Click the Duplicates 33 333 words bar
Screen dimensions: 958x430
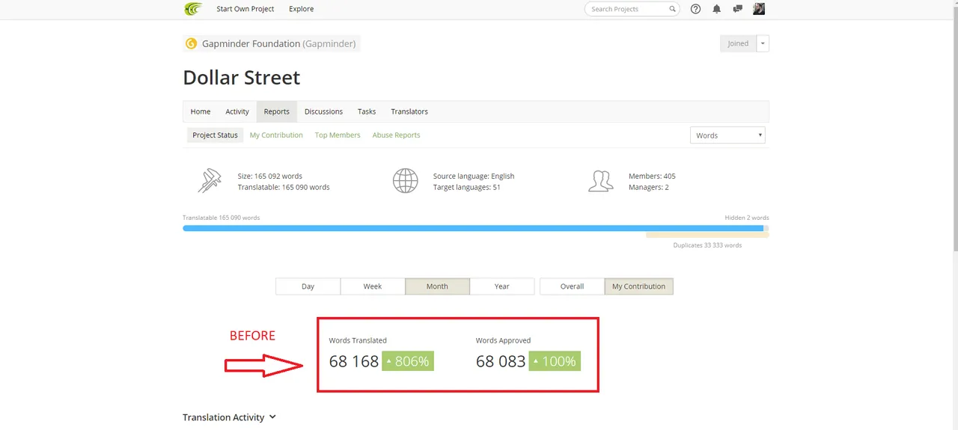click(707, 235)
